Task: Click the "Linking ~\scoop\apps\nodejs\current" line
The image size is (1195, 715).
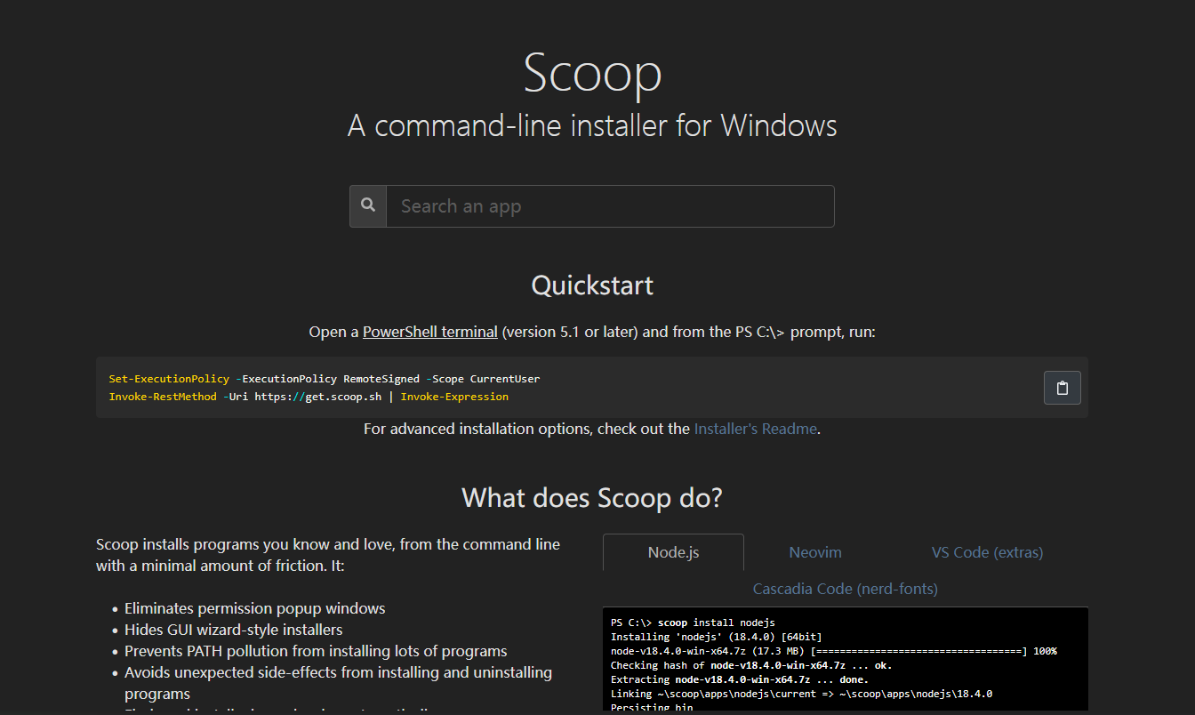Action: pyautogui.click(x=801, y=694)
